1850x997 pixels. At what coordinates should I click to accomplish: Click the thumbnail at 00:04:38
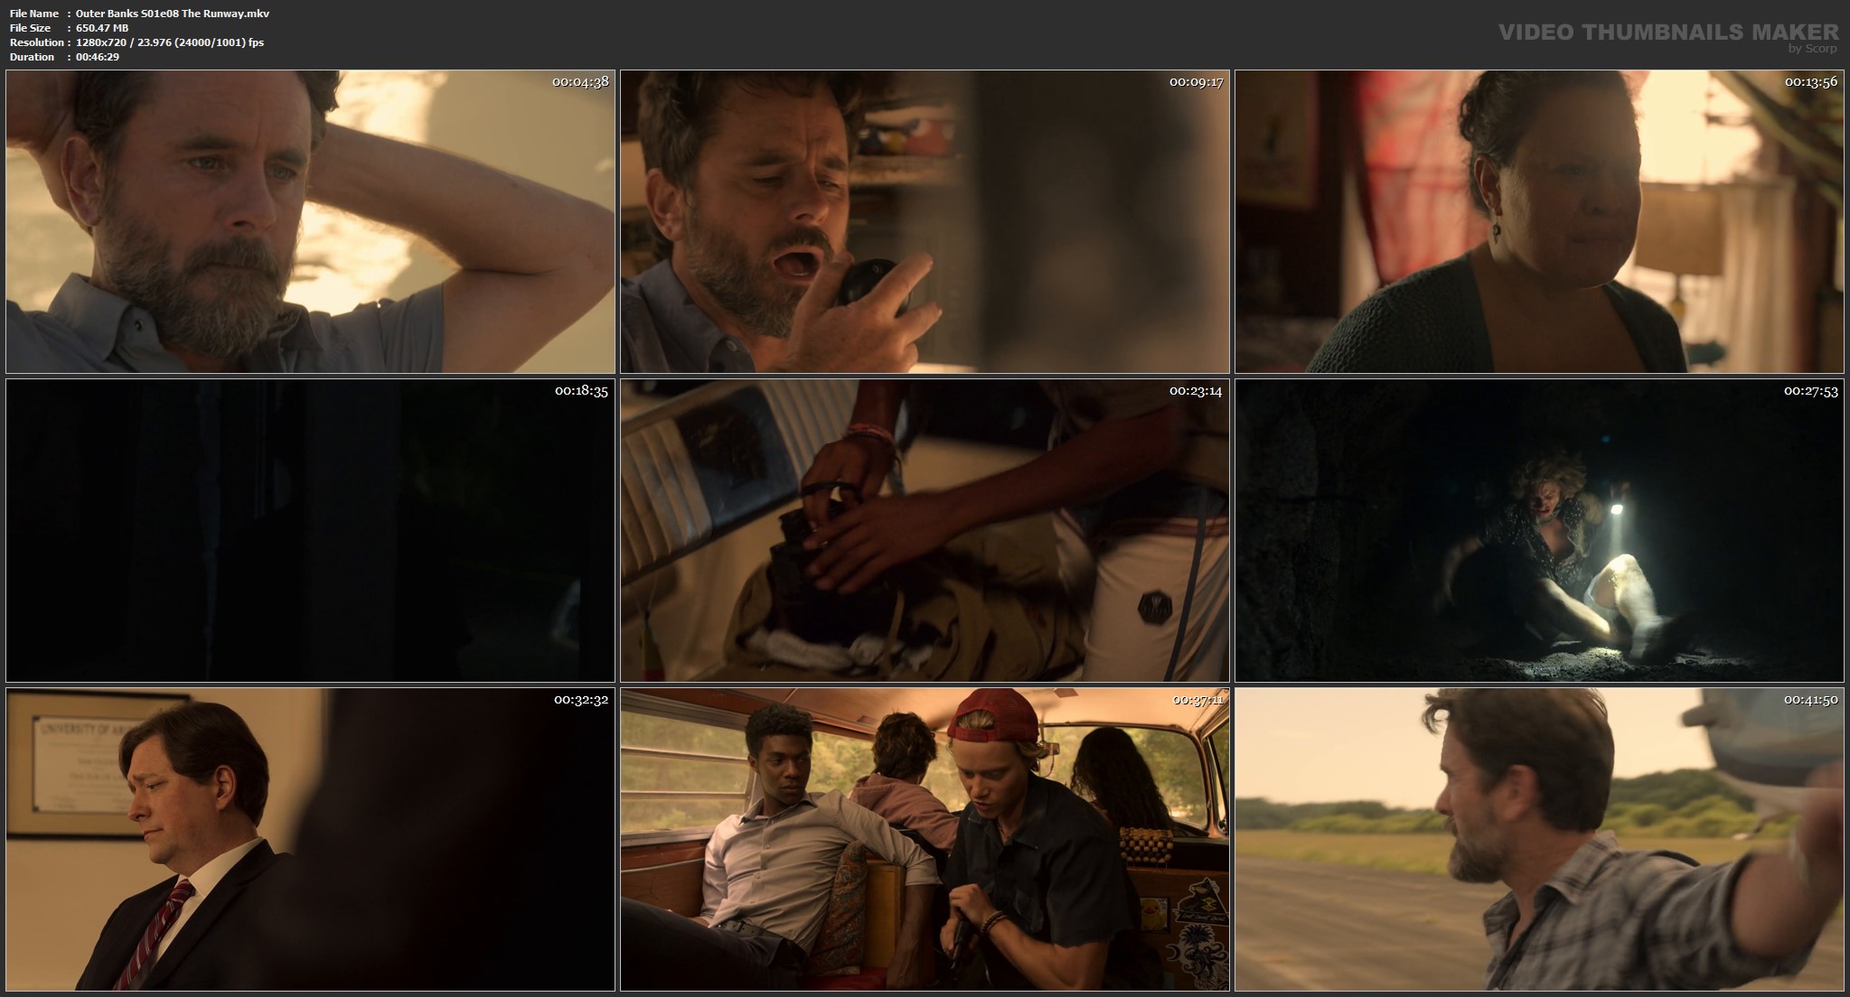(310, 222)
